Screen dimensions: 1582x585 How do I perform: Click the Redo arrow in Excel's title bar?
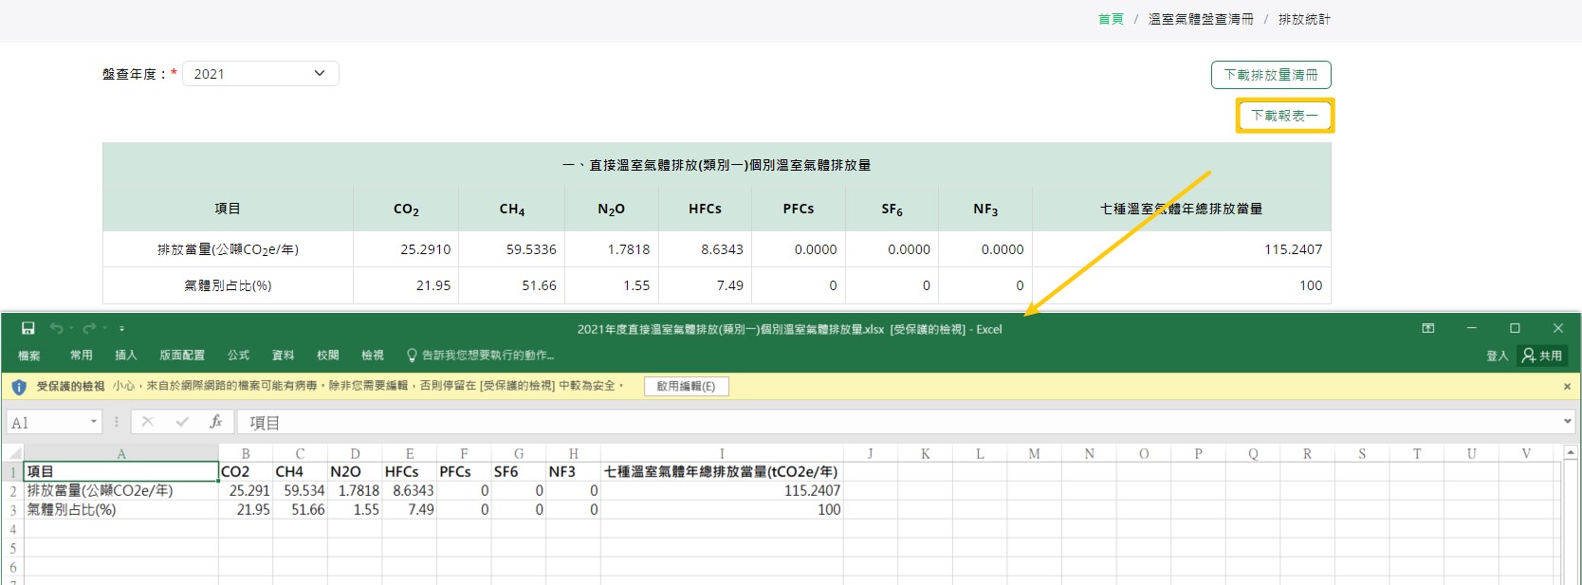pos(89,328)
